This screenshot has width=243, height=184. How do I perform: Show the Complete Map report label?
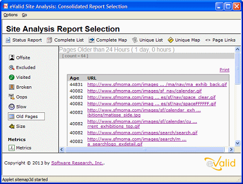(x=112, y=40)
